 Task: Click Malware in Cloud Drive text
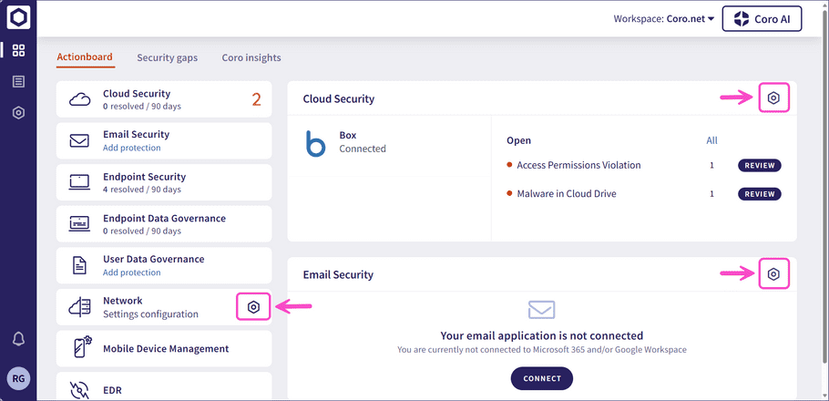click(x=567, y=193)
